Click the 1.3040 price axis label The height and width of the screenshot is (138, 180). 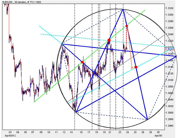(170, 99)
